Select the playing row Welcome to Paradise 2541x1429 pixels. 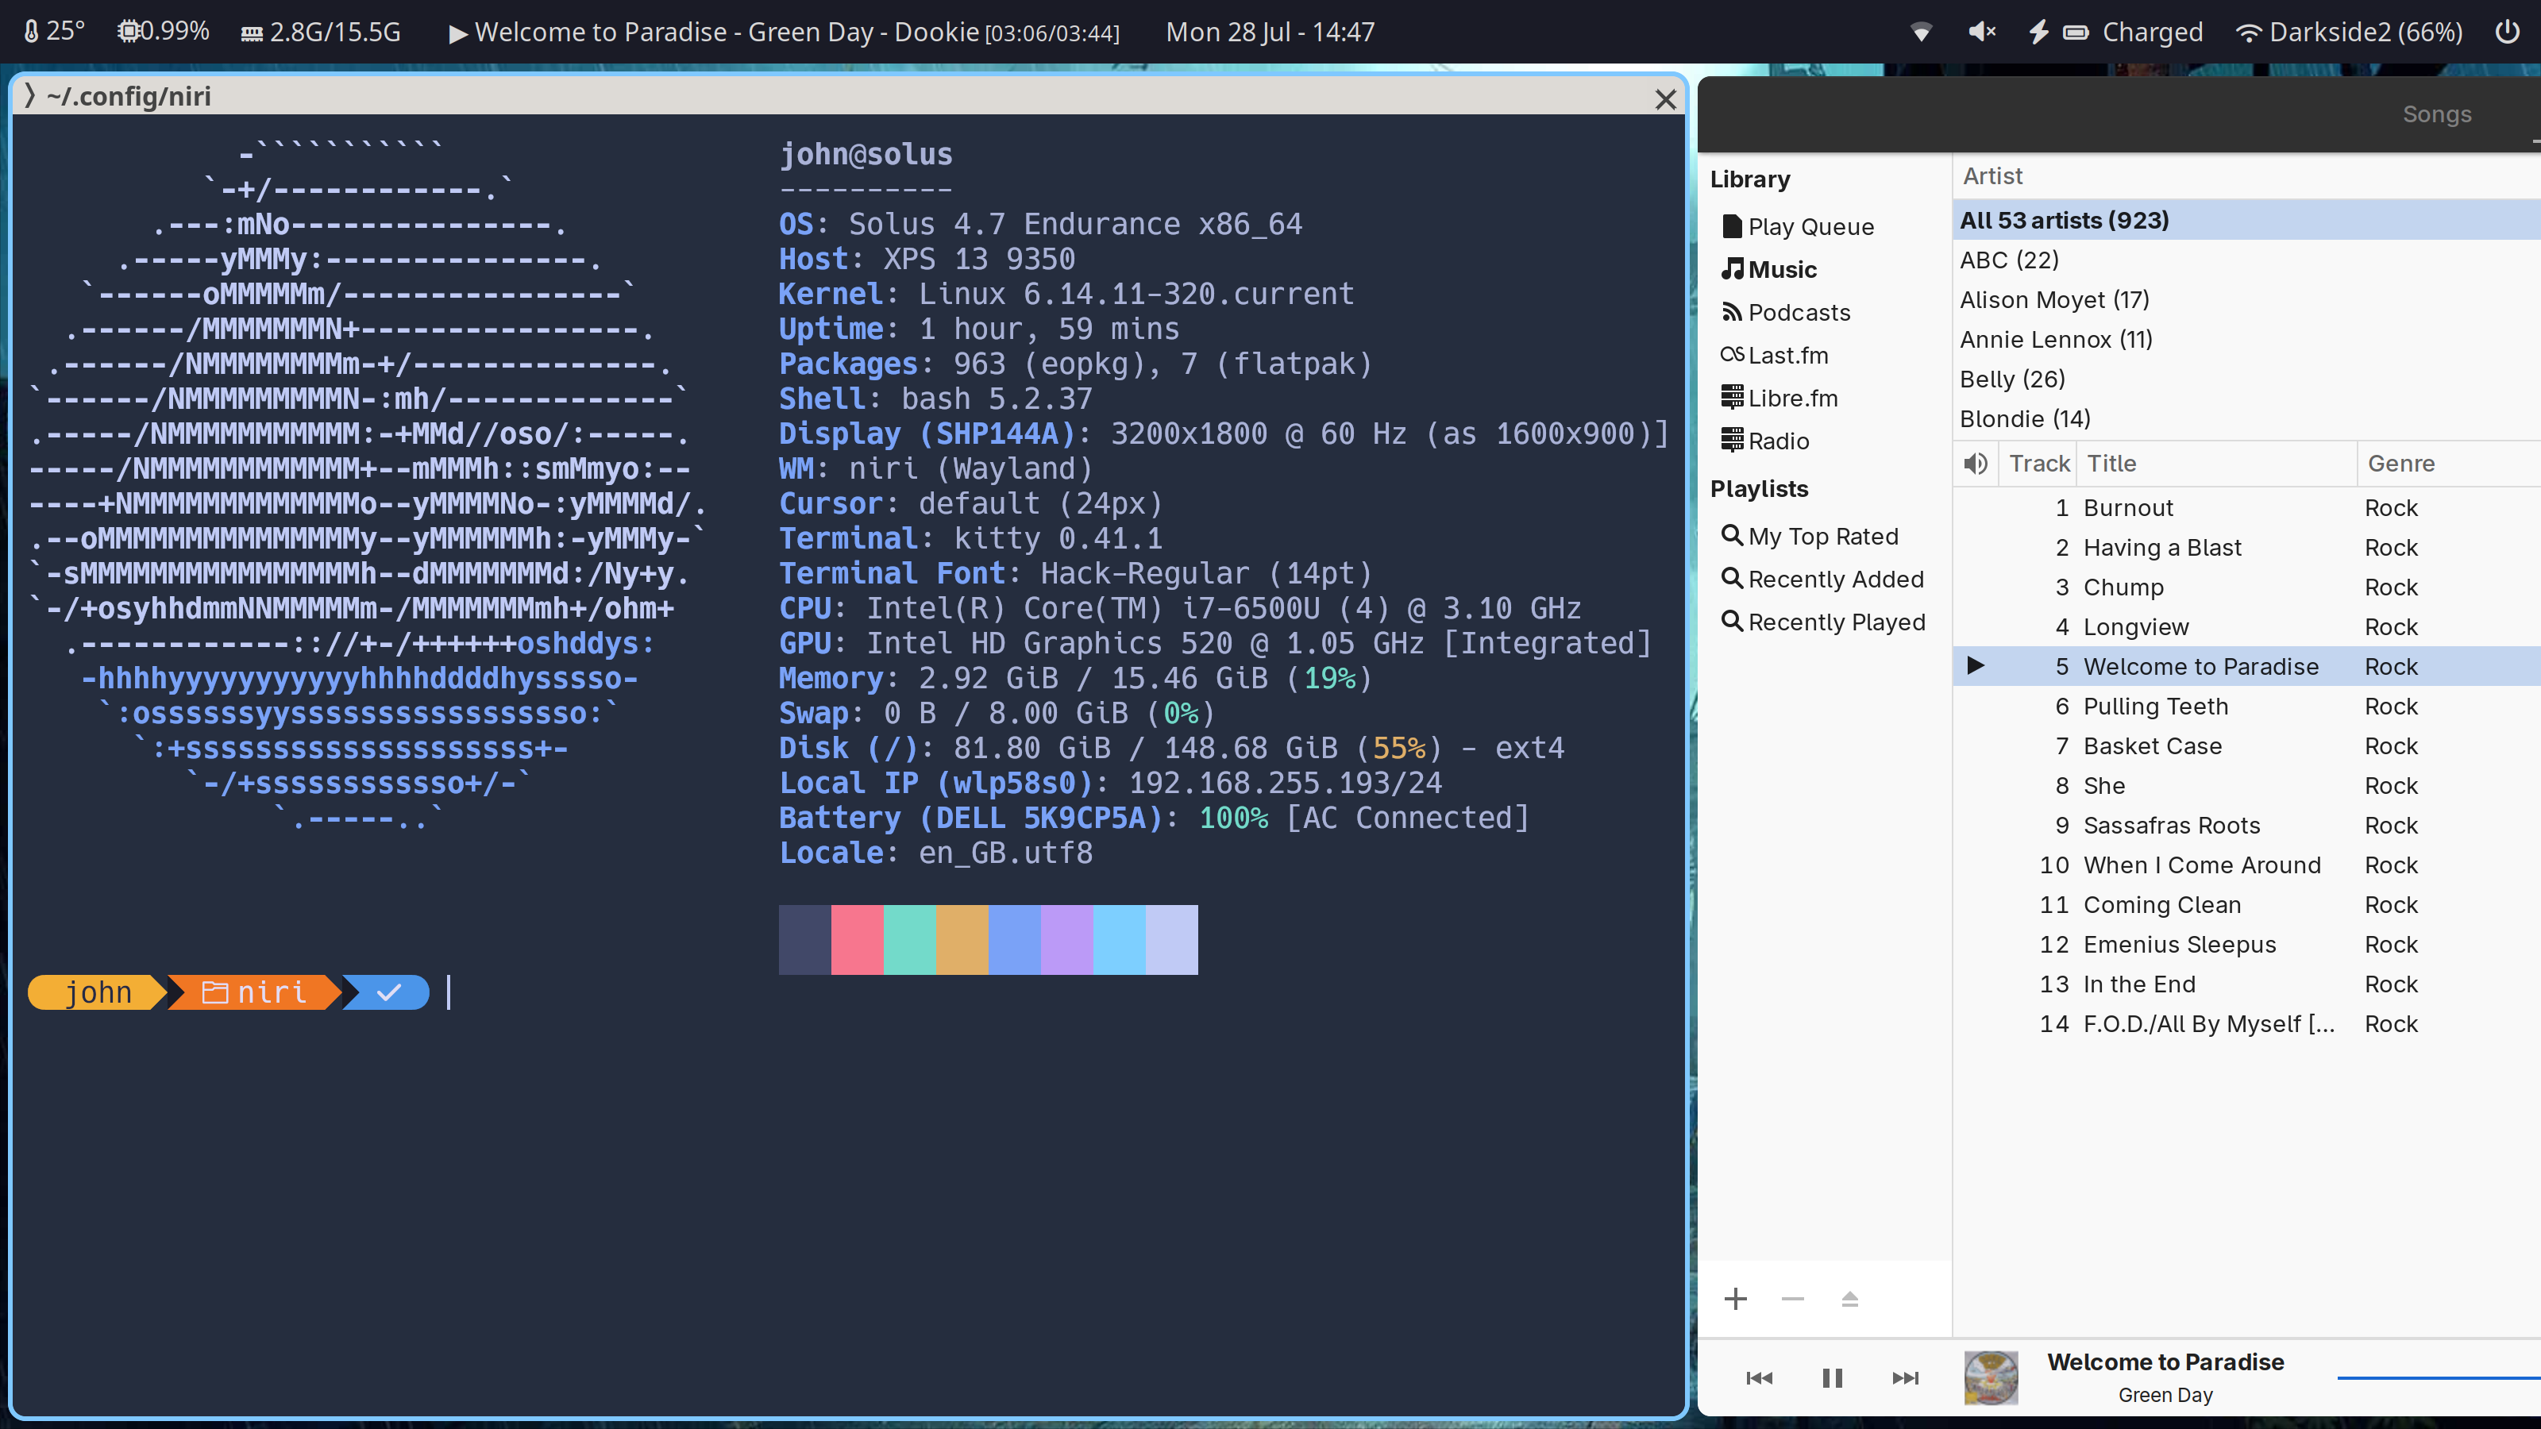pyautogui.click(x=2247, y=667)
